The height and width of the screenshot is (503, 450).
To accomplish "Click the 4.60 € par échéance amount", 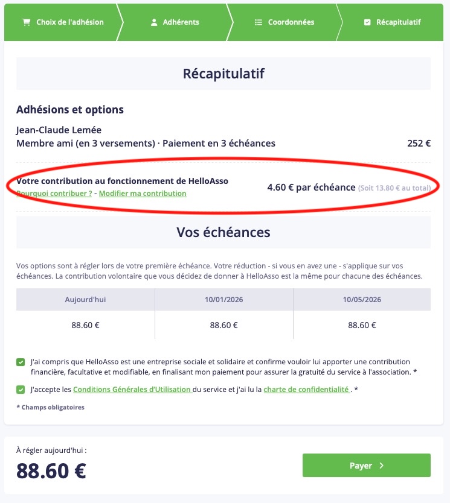I will coord(311,188).
